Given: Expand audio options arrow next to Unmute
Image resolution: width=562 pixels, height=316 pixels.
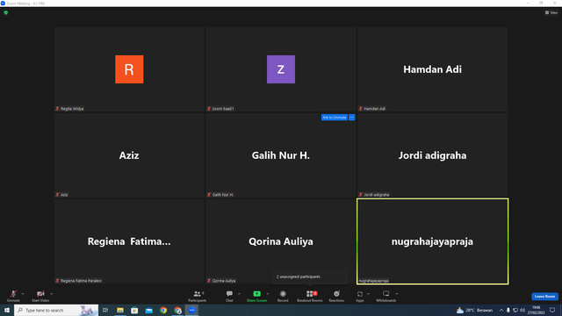Looking at the screenshot, I should tap(23, 294).
